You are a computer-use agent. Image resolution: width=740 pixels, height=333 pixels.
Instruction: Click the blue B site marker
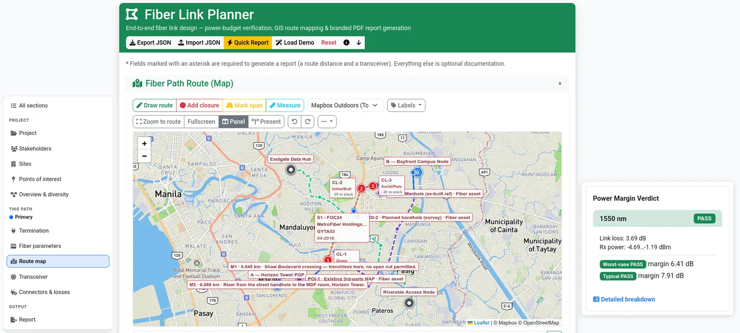[x=417, y=172]
